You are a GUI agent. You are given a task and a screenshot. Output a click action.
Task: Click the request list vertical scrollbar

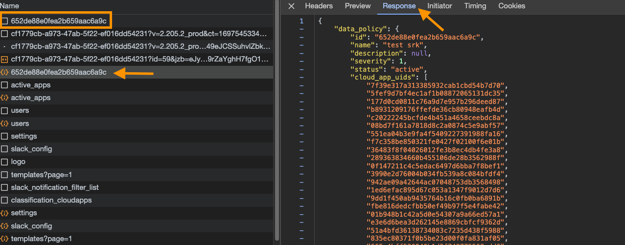point(277,122)
